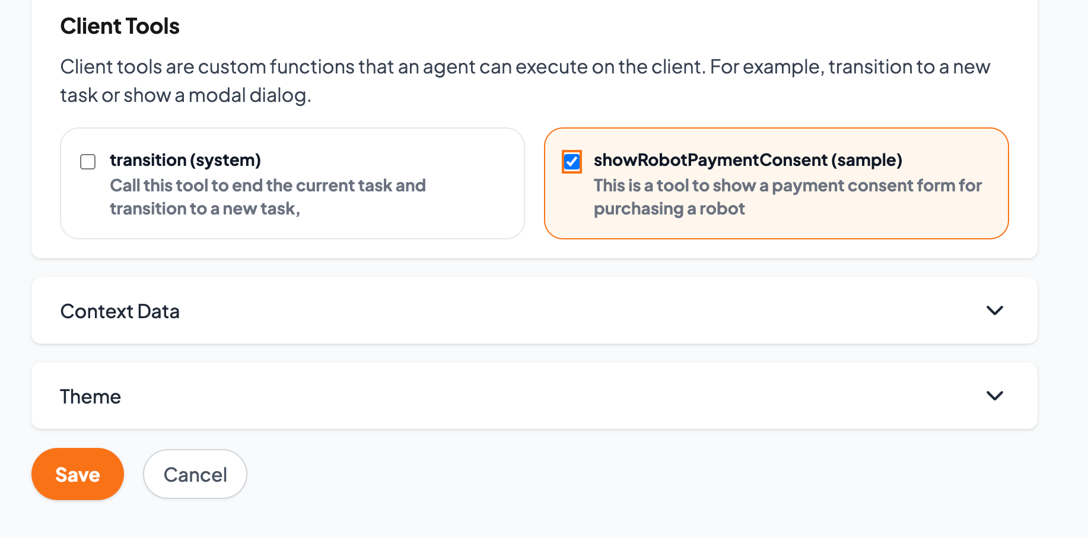1088x538 pixels.
Task: Click the "Context Data" title text
Action: [120, 311]
